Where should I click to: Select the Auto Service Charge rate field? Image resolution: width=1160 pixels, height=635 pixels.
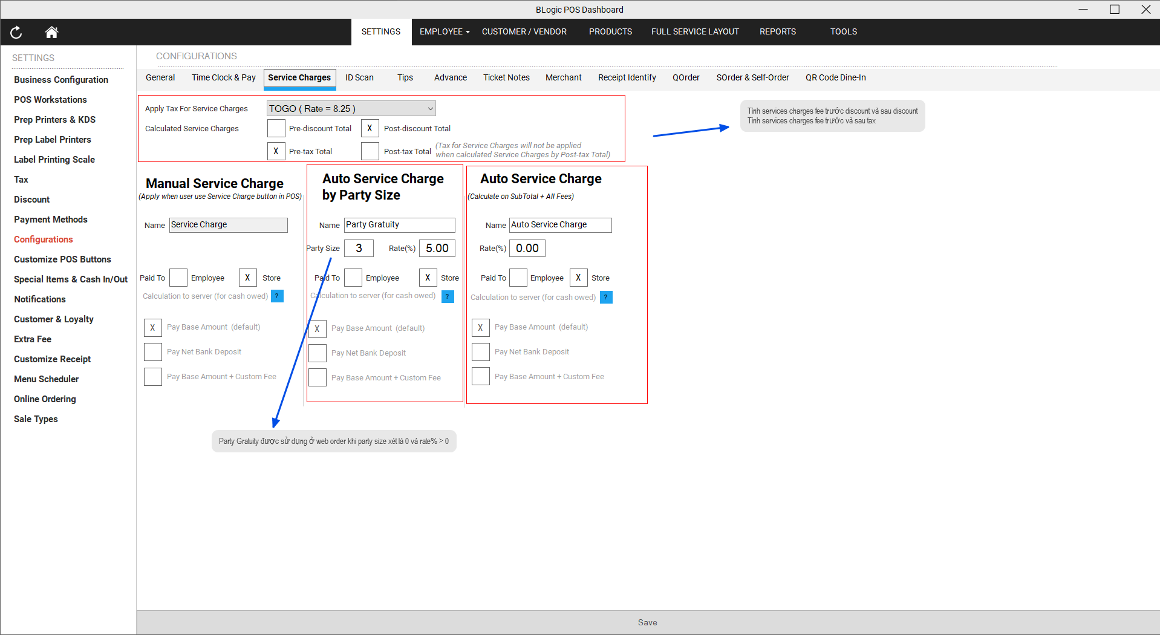click(527, 249)
